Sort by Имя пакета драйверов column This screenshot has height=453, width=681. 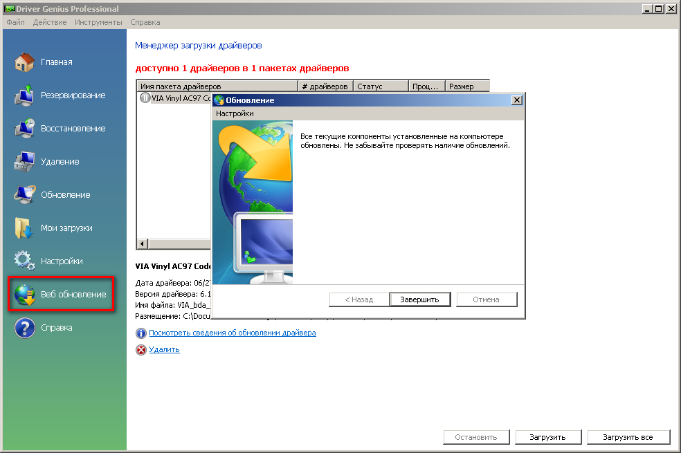click(x=217, y=86)
